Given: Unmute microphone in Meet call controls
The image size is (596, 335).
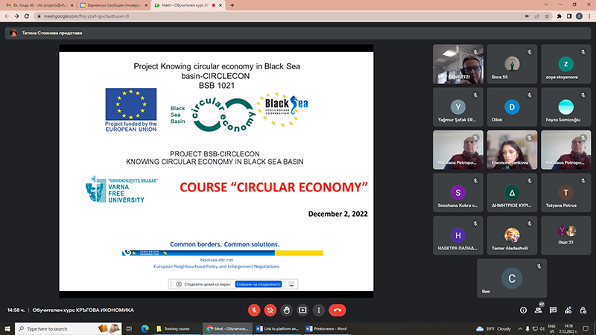Looking at the screenshot, I should (254, 310).
